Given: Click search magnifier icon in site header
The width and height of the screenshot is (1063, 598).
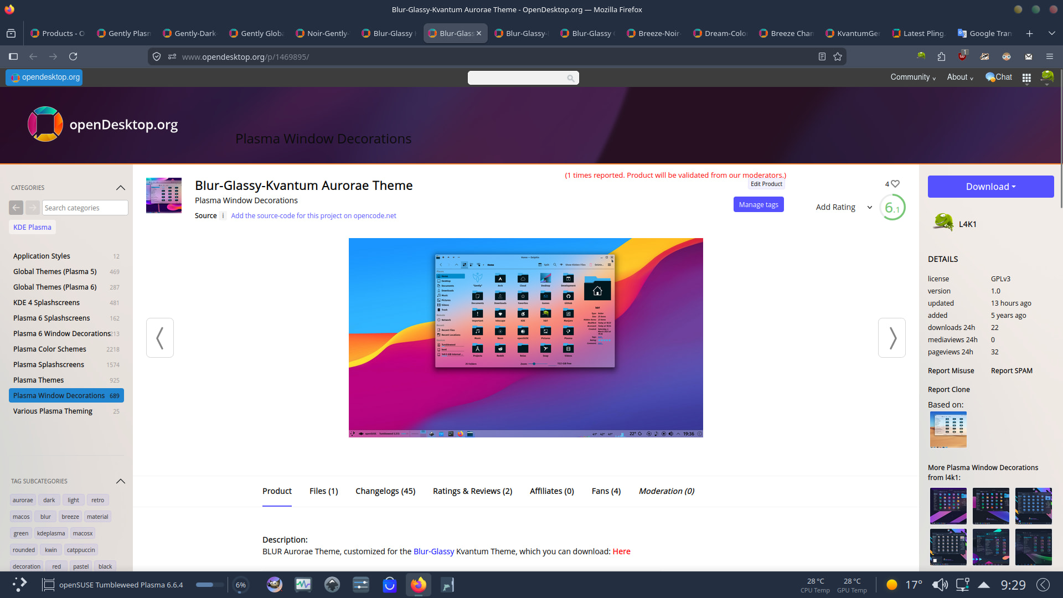Looking at the screenshot, I should [x=570, y=78].
